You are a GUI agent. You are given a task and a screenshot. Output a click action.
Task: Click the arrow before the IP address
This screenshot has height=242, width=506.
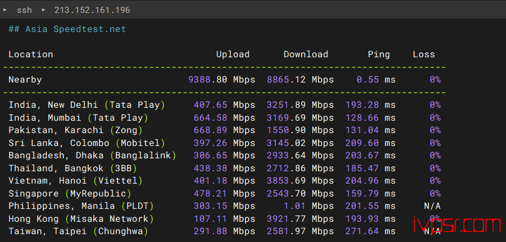pos(44,10)
